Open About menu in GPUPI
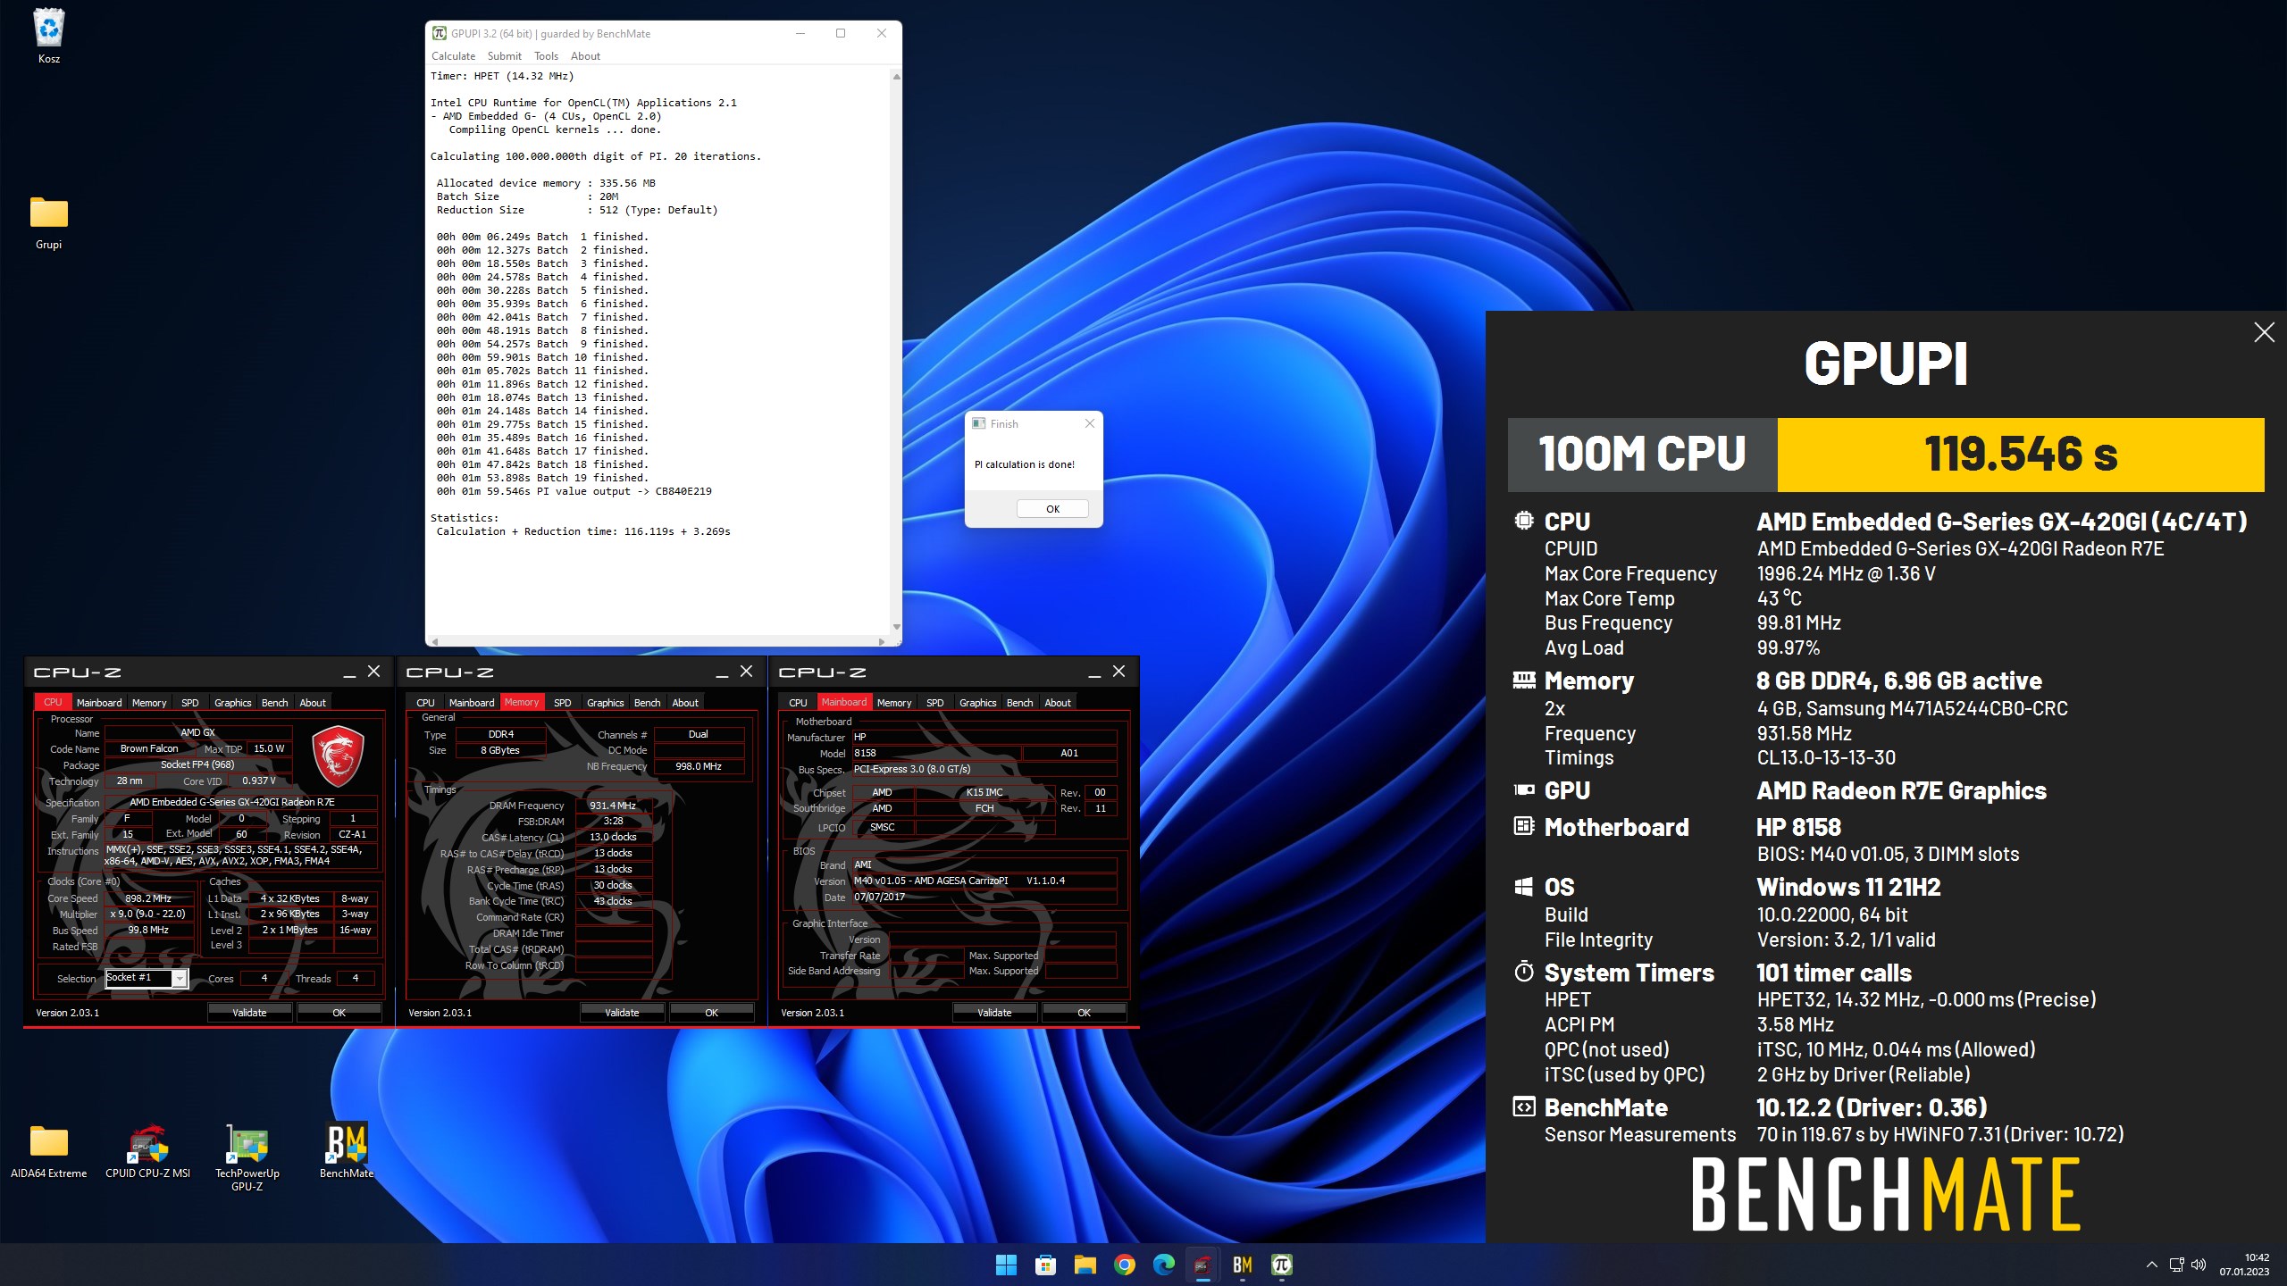 point(585,56)
